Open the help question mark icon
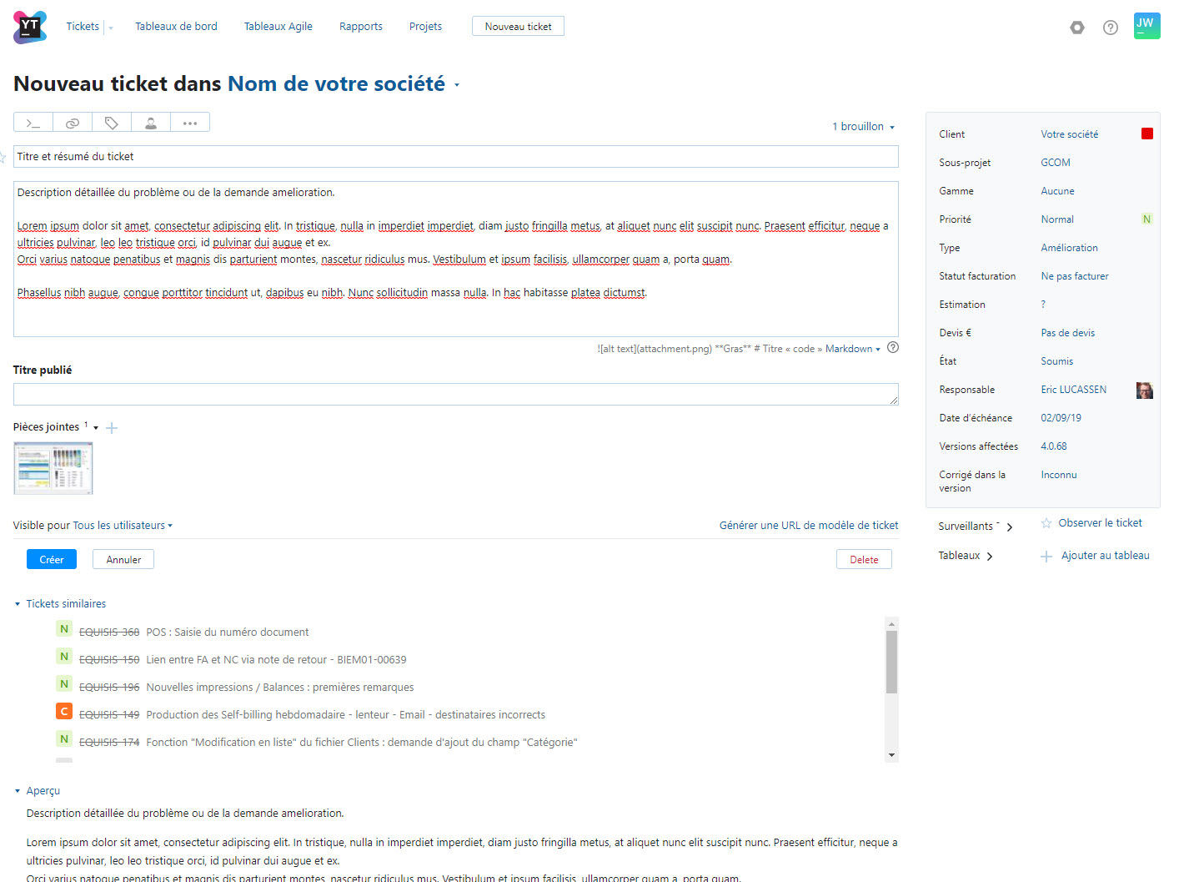1179x882 pixels. tap(1110, 28)
